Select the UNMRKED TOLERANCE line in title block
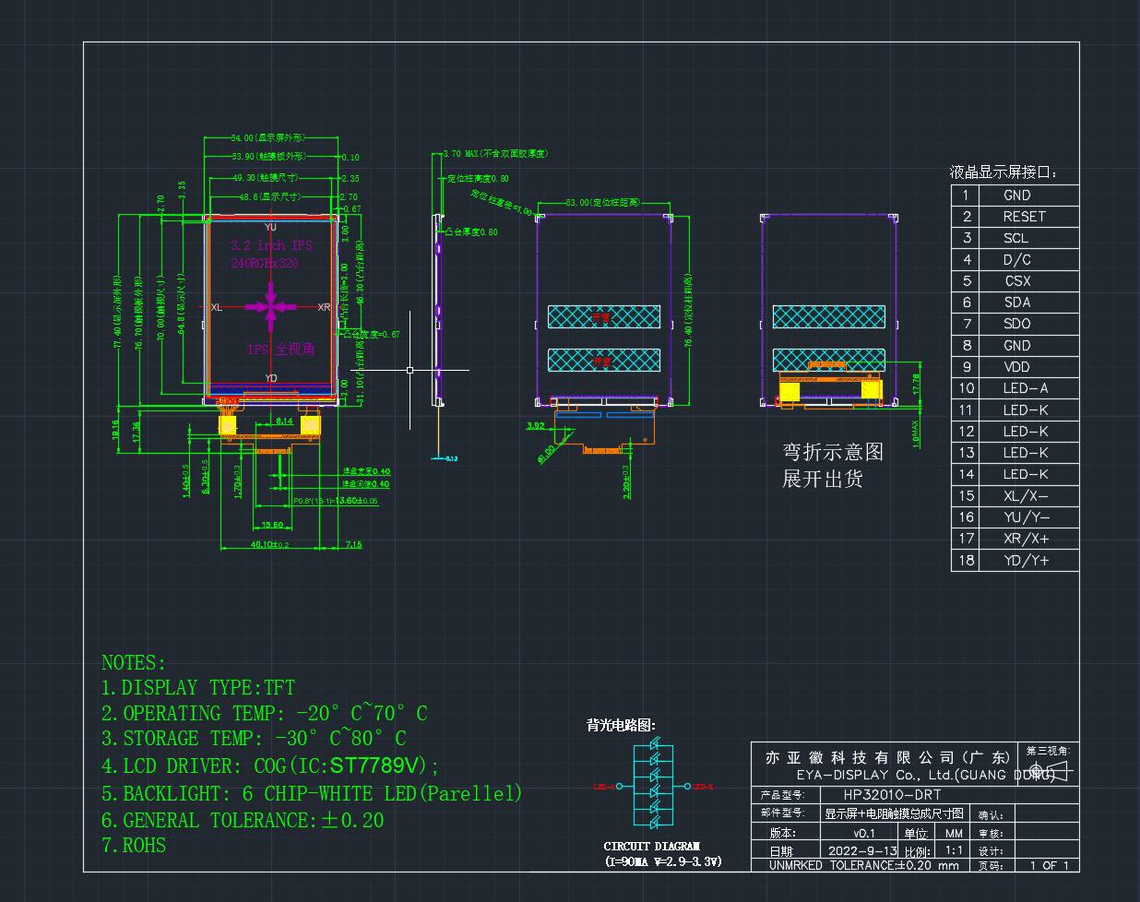Image resolution: width=1140 pixels, height=902 pixels. (864, 865)
